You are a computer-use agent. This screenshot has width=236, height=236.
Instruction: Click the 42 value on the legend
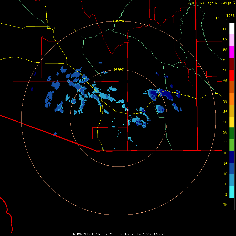(x=225, y=91)
